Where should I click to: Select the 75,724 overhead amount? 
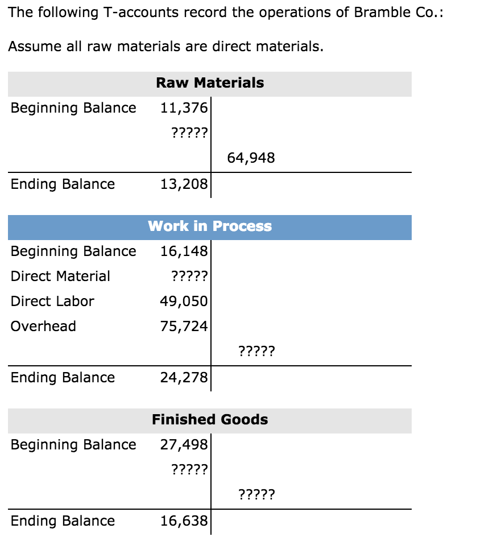point(185,327)
